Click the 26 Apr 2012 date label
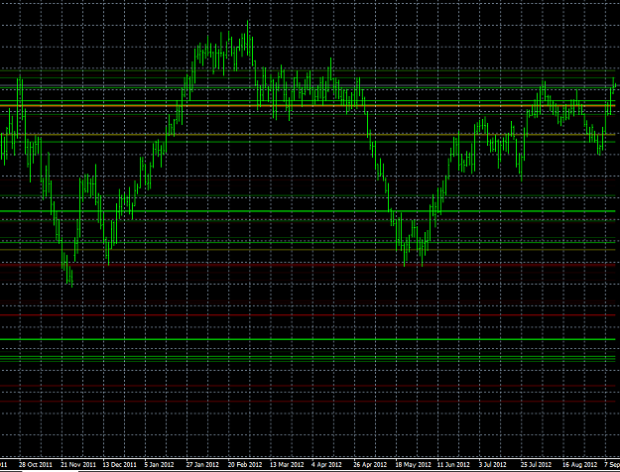 [x=370, y=464]
